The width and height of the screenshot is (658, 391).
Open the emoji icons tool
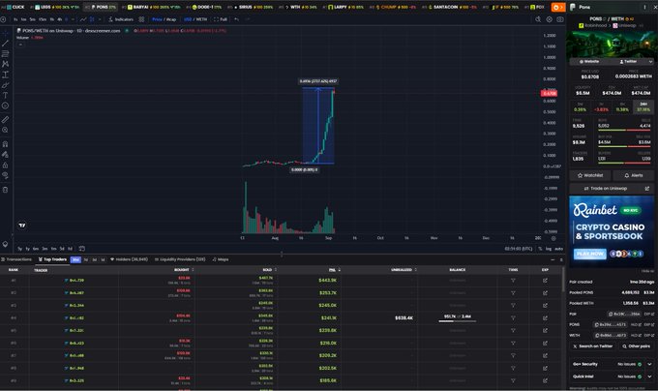[5, 106]
